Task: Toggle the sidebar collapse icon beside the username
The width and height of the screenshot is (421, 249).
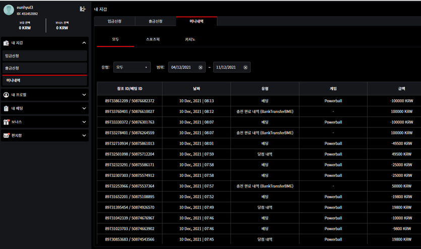Action: 82,9
